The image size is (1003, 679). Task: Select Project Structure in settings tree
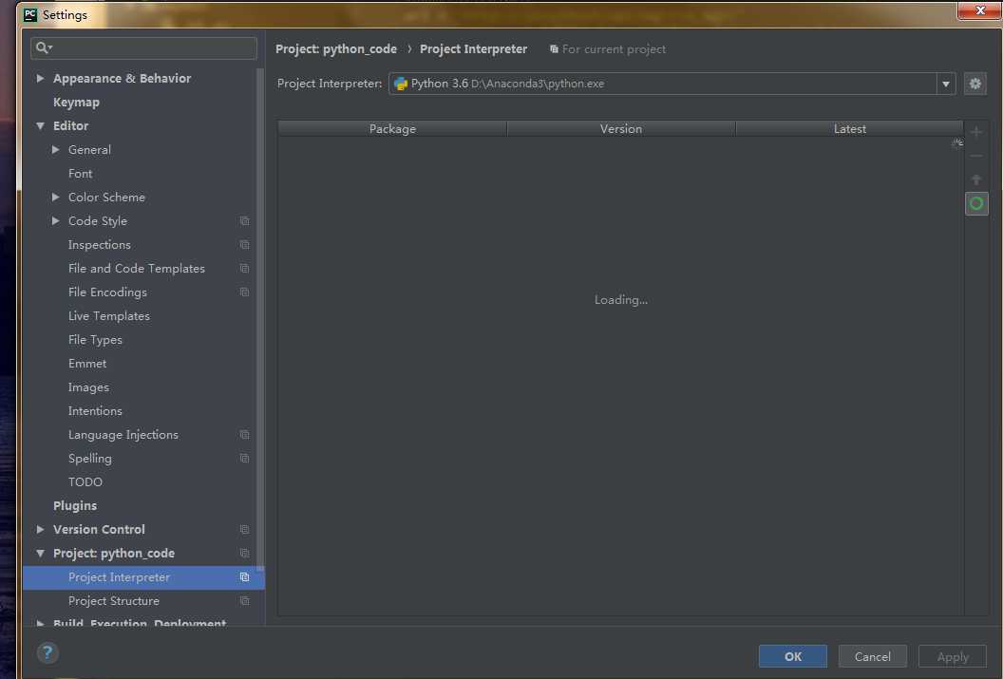tap(114, 601)
